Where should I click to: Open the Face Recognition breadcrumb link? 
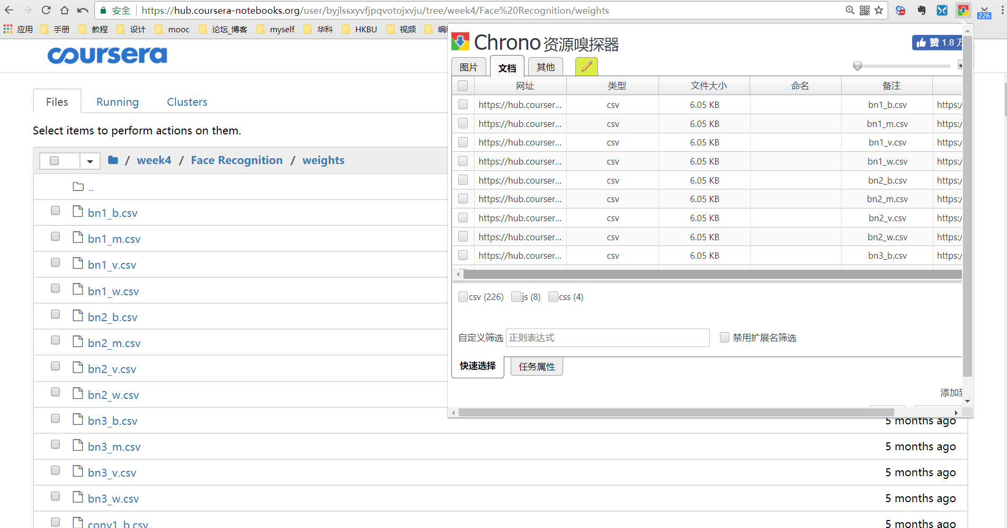coord(237,160)
